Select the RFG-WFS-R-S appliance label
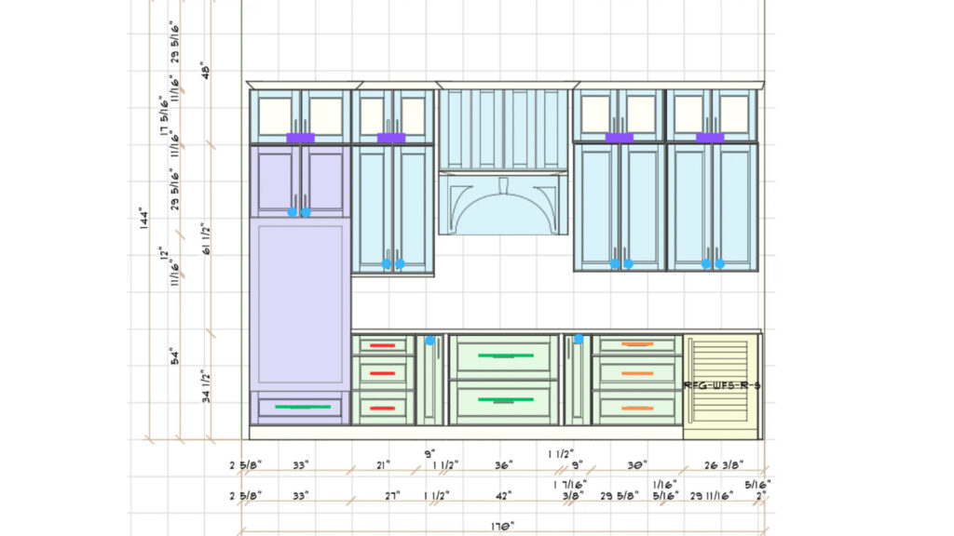Image resolution: width=954 pixels, height=536 pixels. (x=722, y=385)
